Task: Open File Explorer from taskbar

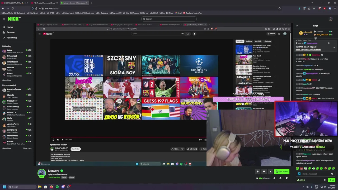Action: pos(40,187)
